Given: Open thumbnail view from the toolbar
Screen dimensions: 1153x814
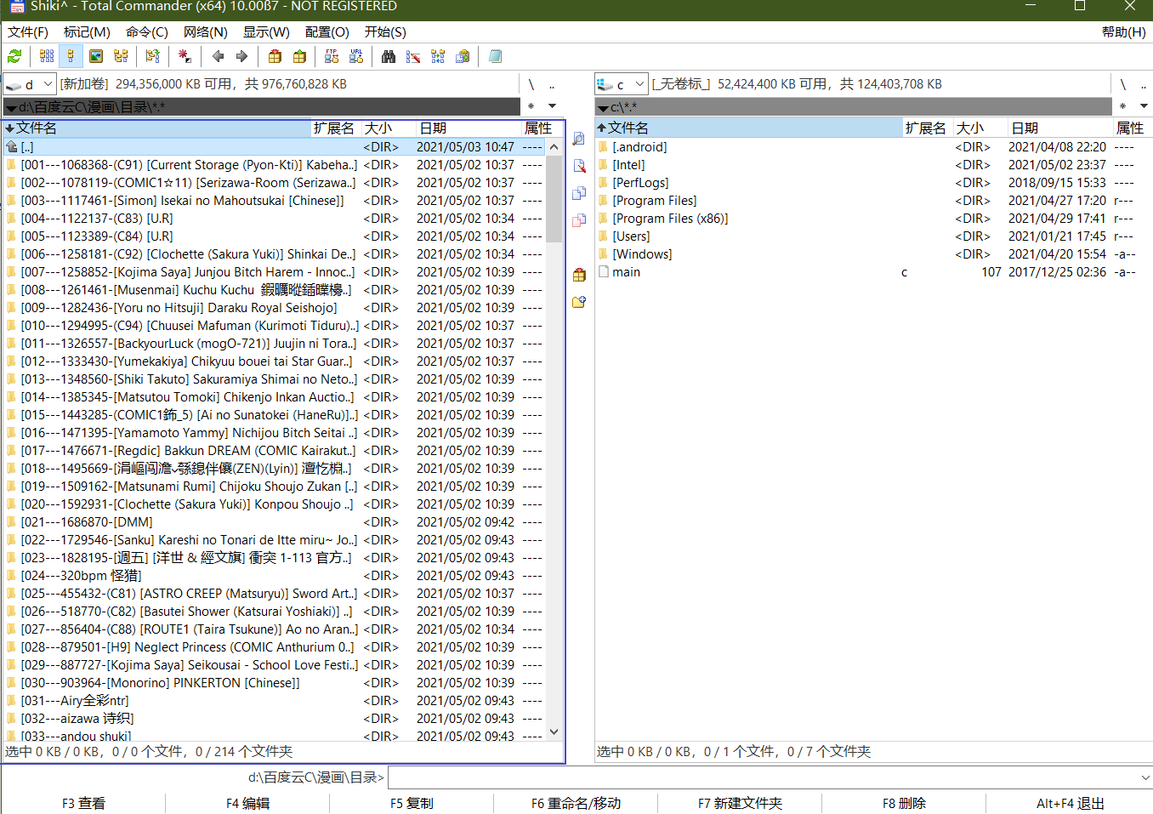Looking at the screenshot, I should tap(96, 56).
